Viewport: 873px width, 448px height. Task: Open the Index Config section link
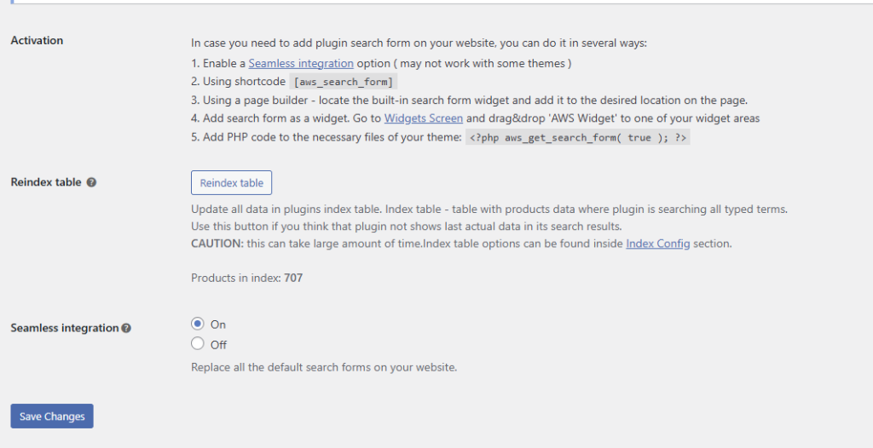[x=657, y=244]
